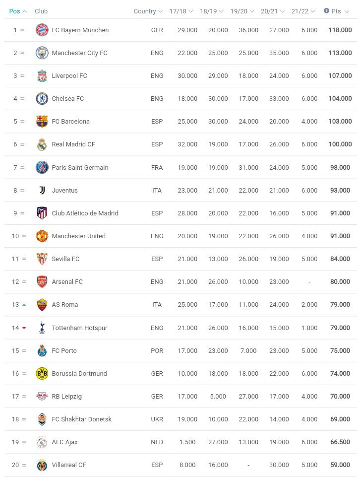
Task: Click the Chelsea FC badge
Action: coord(42,98)
